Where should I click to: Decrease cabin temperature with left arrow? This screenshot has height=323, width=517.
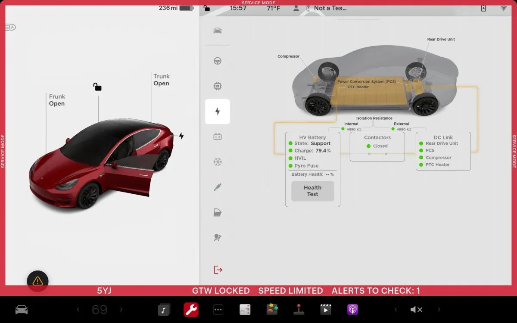[78, 310]
